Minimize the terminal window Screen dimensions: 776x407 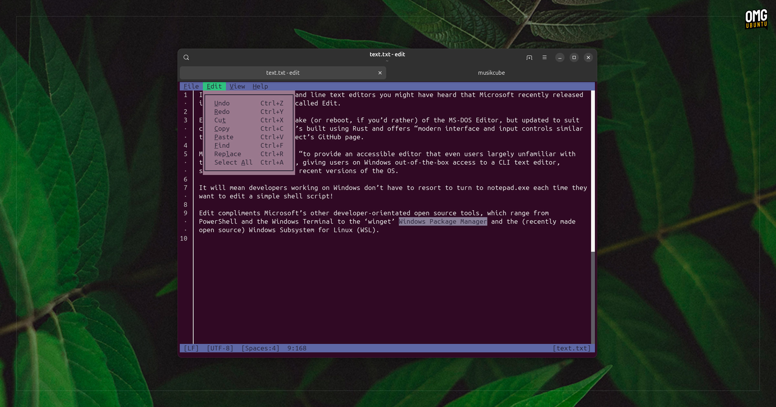click(x=560, y=57)
